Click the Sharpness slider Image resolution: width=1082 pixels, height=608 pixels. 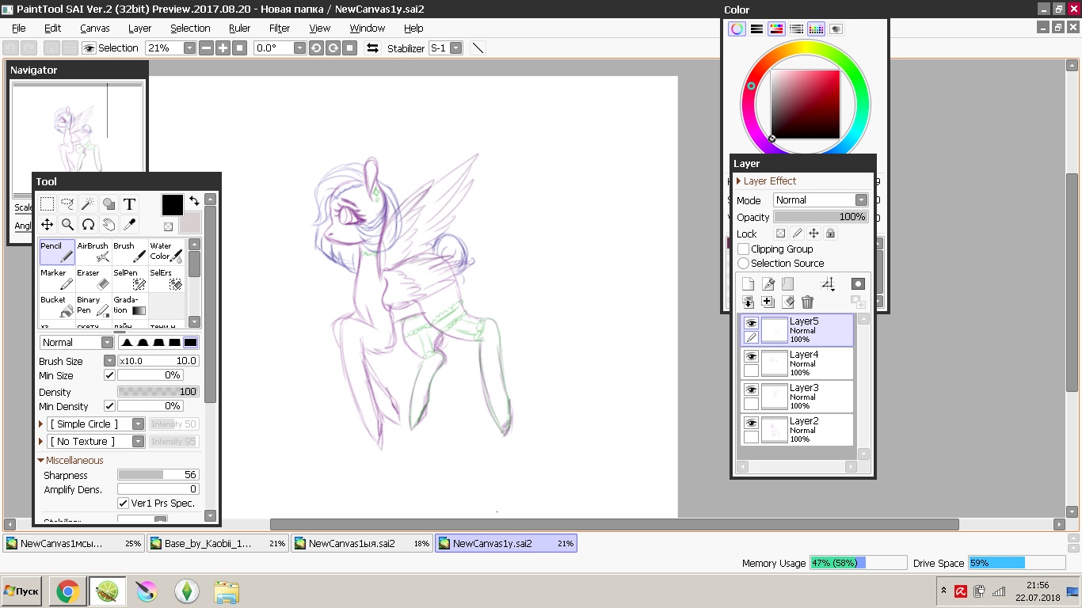[157, 475]
